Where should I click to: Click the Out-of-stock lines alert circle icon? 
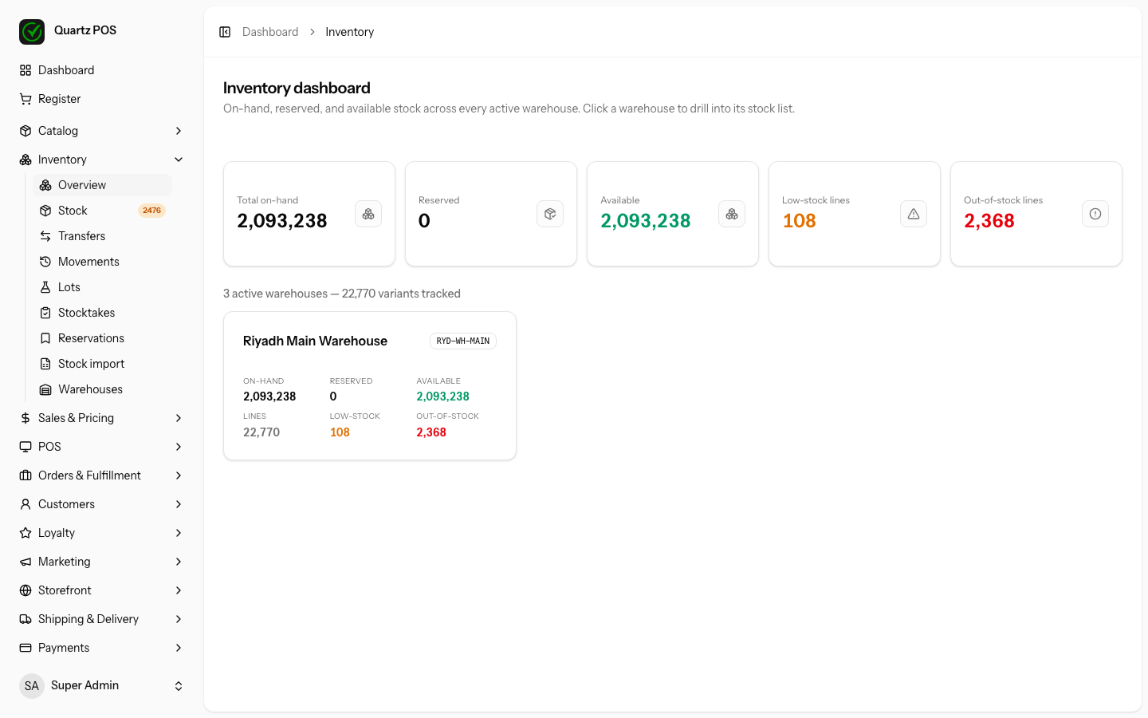pyautogui.click(x=1095, y=214)
